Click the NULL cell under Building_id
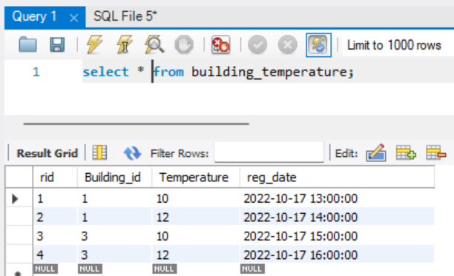Viewport: 454px width, 276px height. coord(90,269)
